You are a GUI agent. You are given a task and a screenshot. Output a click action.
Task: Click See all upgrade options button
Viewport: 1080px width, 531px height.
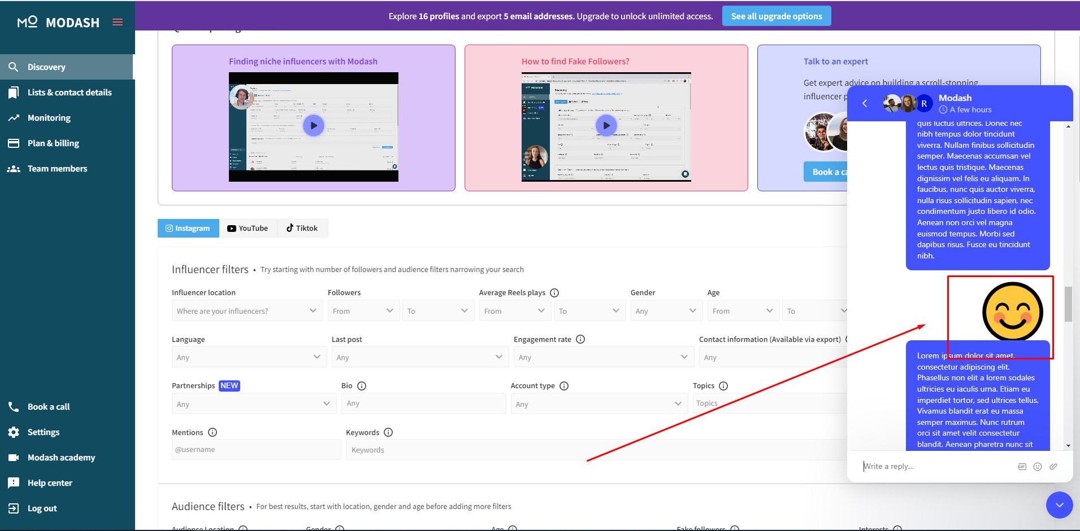tap(777, 16)
